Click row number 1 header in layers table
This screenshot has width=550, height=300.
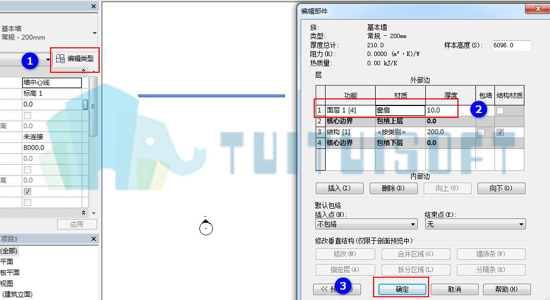320,110
